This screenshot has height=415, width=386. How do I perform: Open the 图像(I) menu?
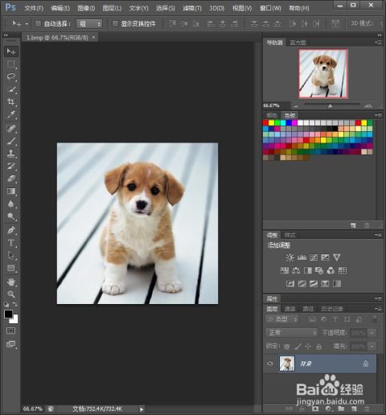coord(86,8)
